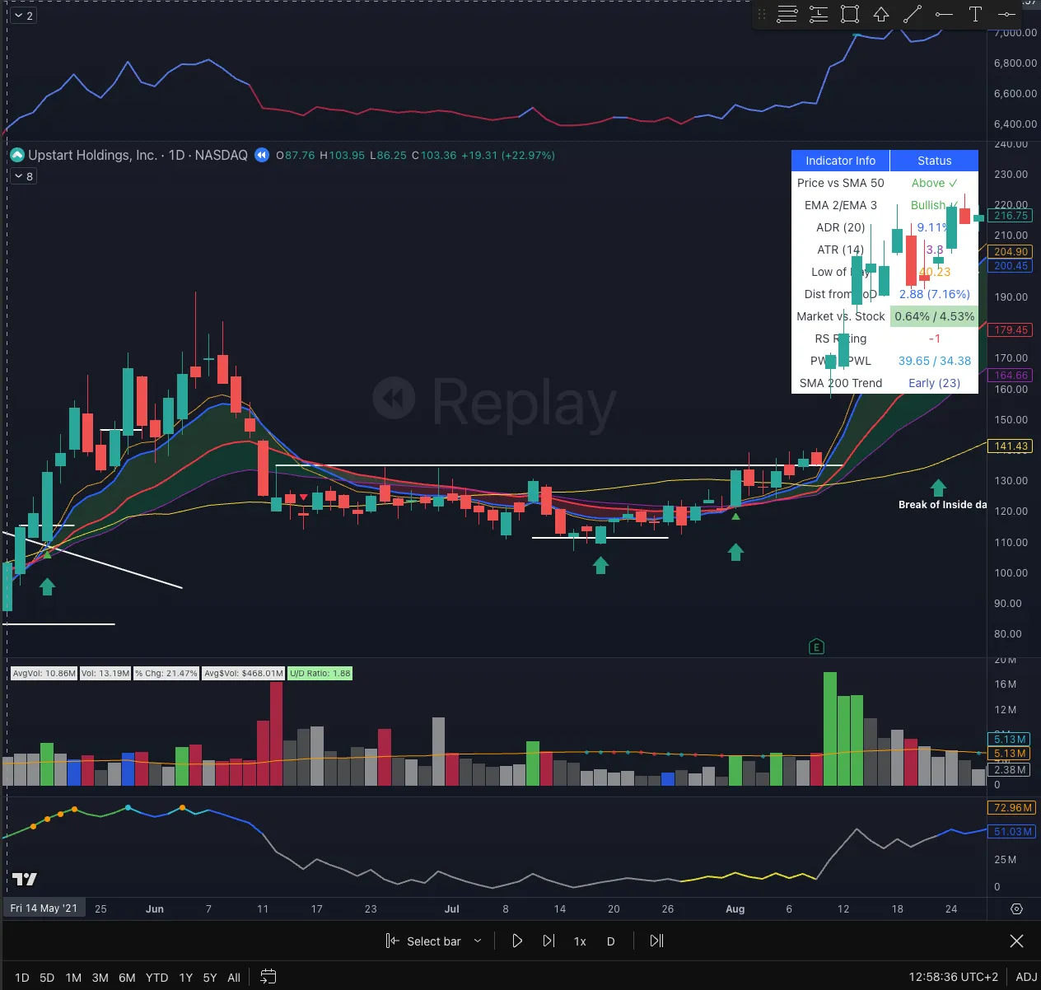The width and height of the screenshot is (1041, 990).
Task: Close the replay toolbar
Action: click(x=1016, y=941)
